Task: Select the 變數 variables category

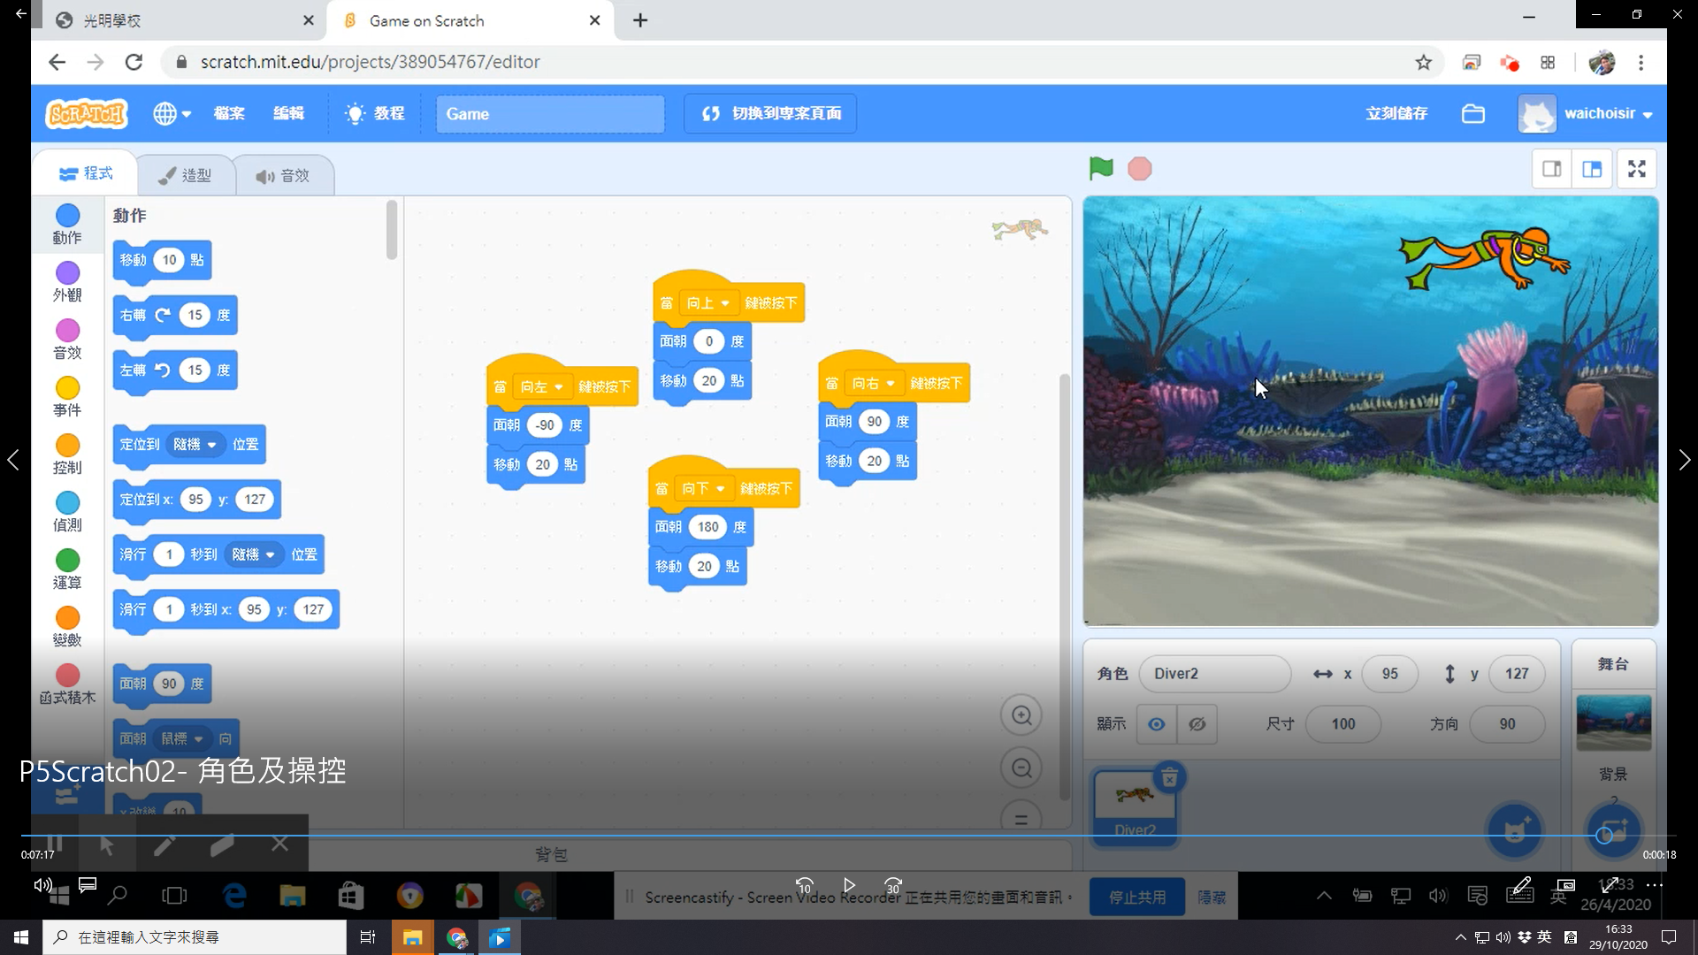Action: tap(67, 627)
